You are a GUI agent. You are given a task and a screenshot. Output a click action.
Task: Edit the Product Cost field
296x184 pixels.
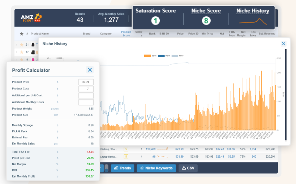click(x=86, y=89)
